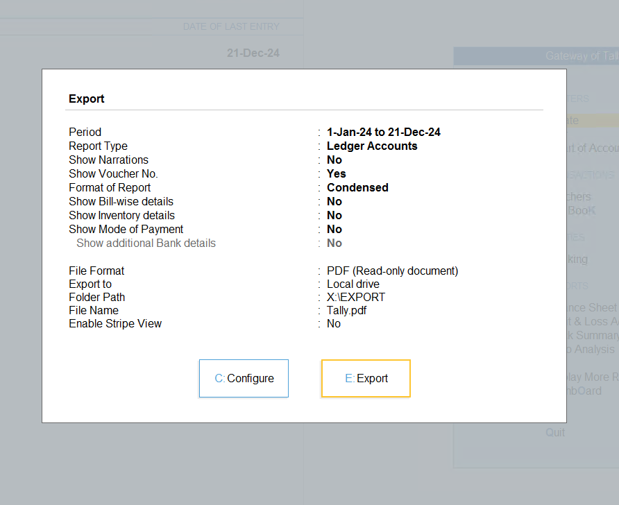The height and width of the screenshot is (505, 619).
Task: Select the Export to Local drive field
Action: tap(353, 284)
